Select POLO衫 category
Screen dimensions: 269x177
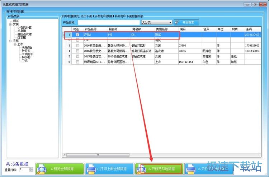coord(26,57)
